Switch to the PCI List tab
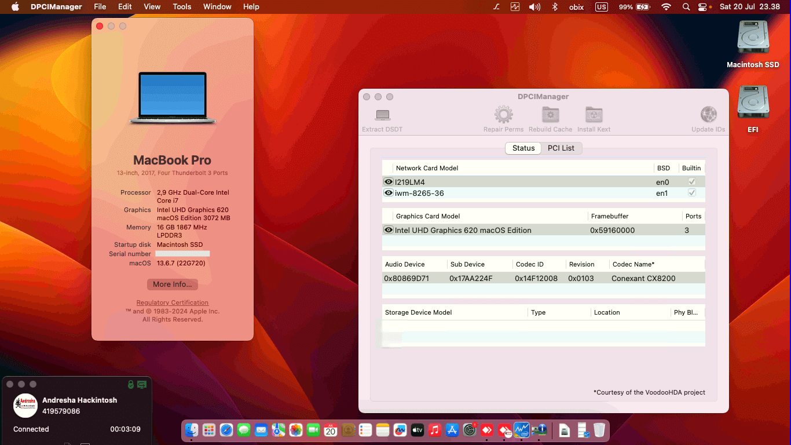This screenshot has height=445, width=791. pyautogui.click(x=561, y=148)
